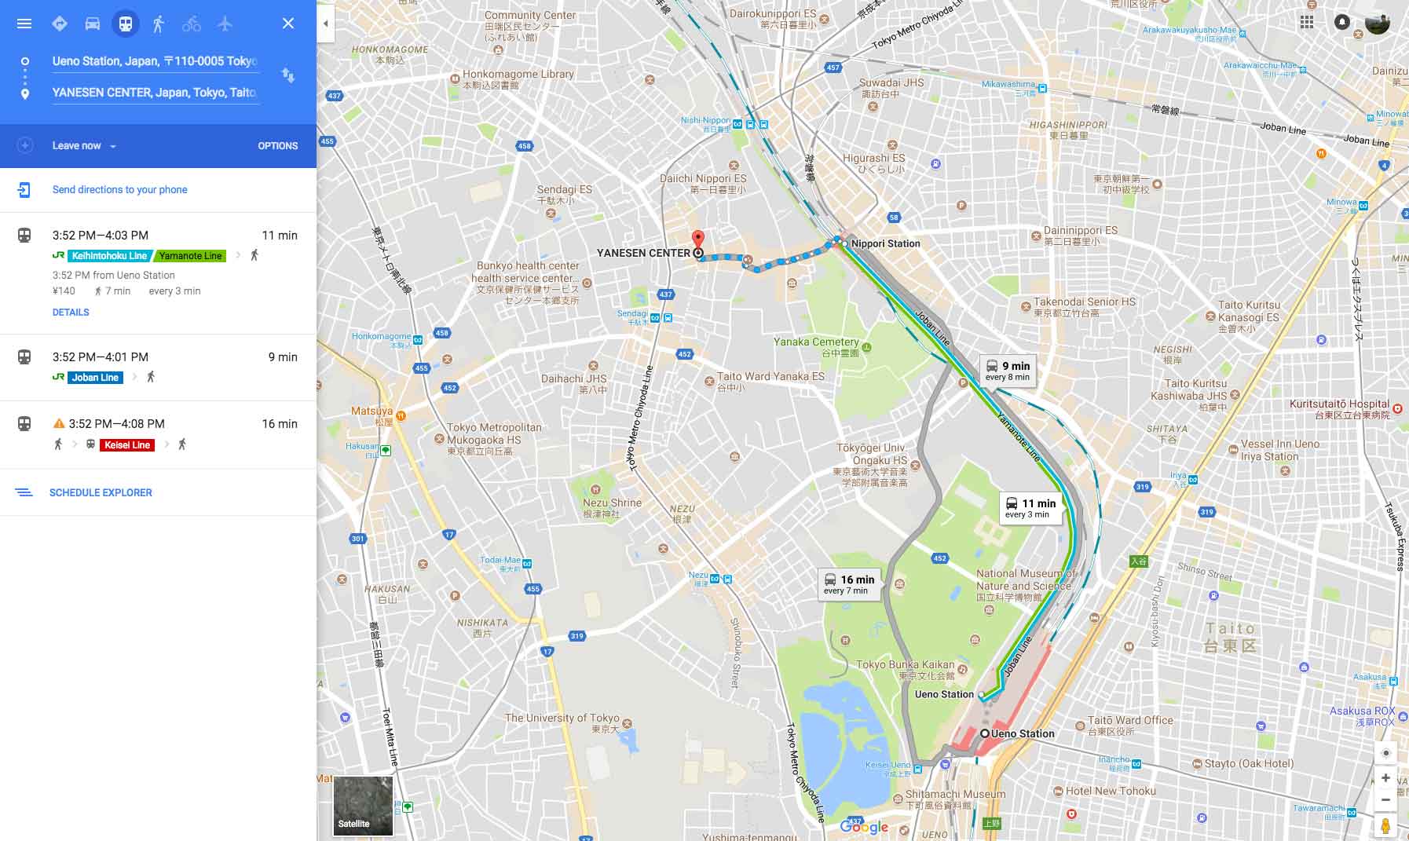Click the red Keisei Line badge
1409x841 pixels.
coord(127,445)
